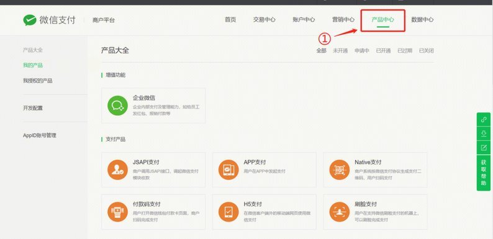Select 我的产品 in left sidebar

click(x=33, y=65)
